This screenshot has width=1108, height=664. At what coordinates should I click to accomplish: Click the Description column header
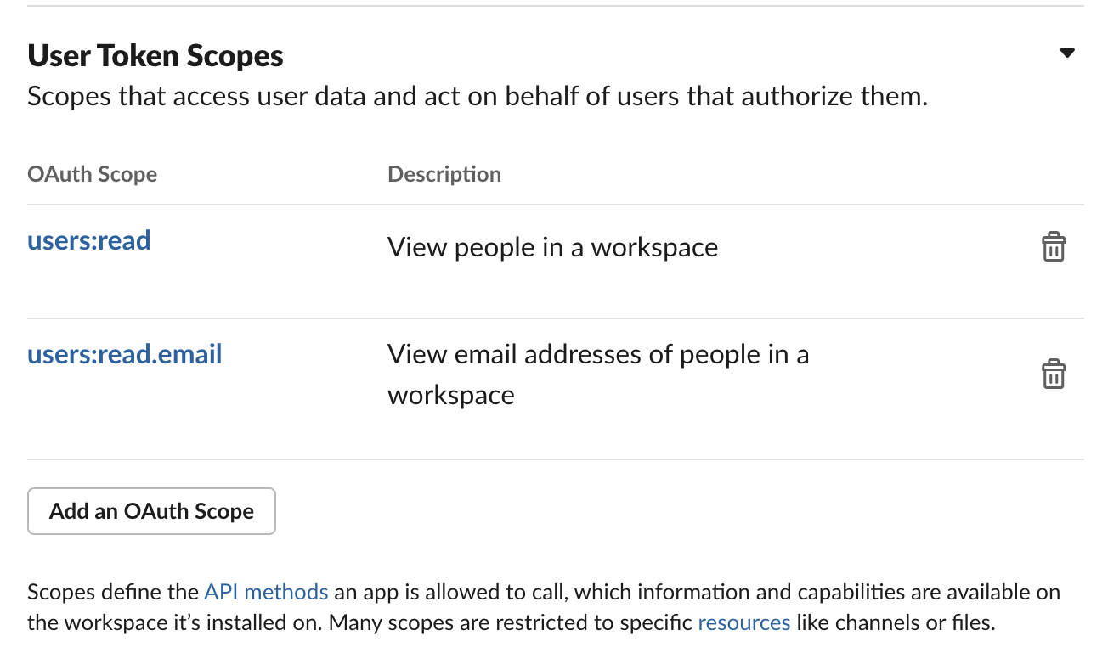click(444, 174)
